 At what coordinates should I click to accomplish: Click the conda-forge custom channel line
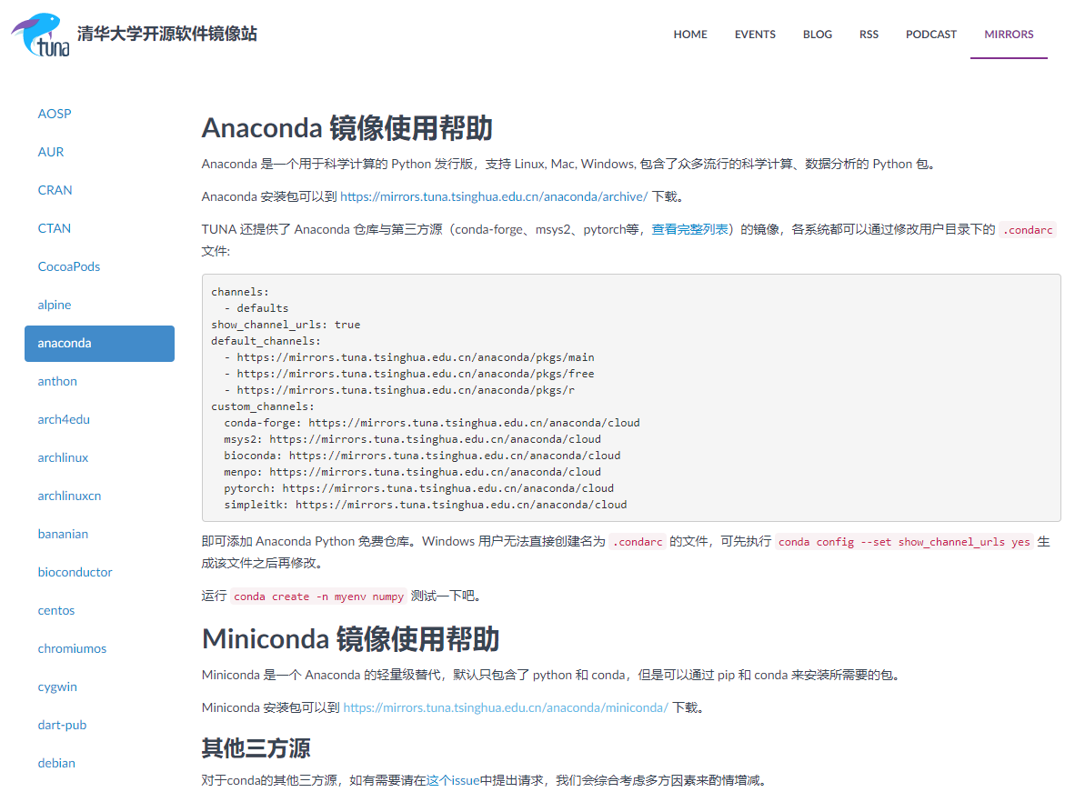tap(432, 423)
